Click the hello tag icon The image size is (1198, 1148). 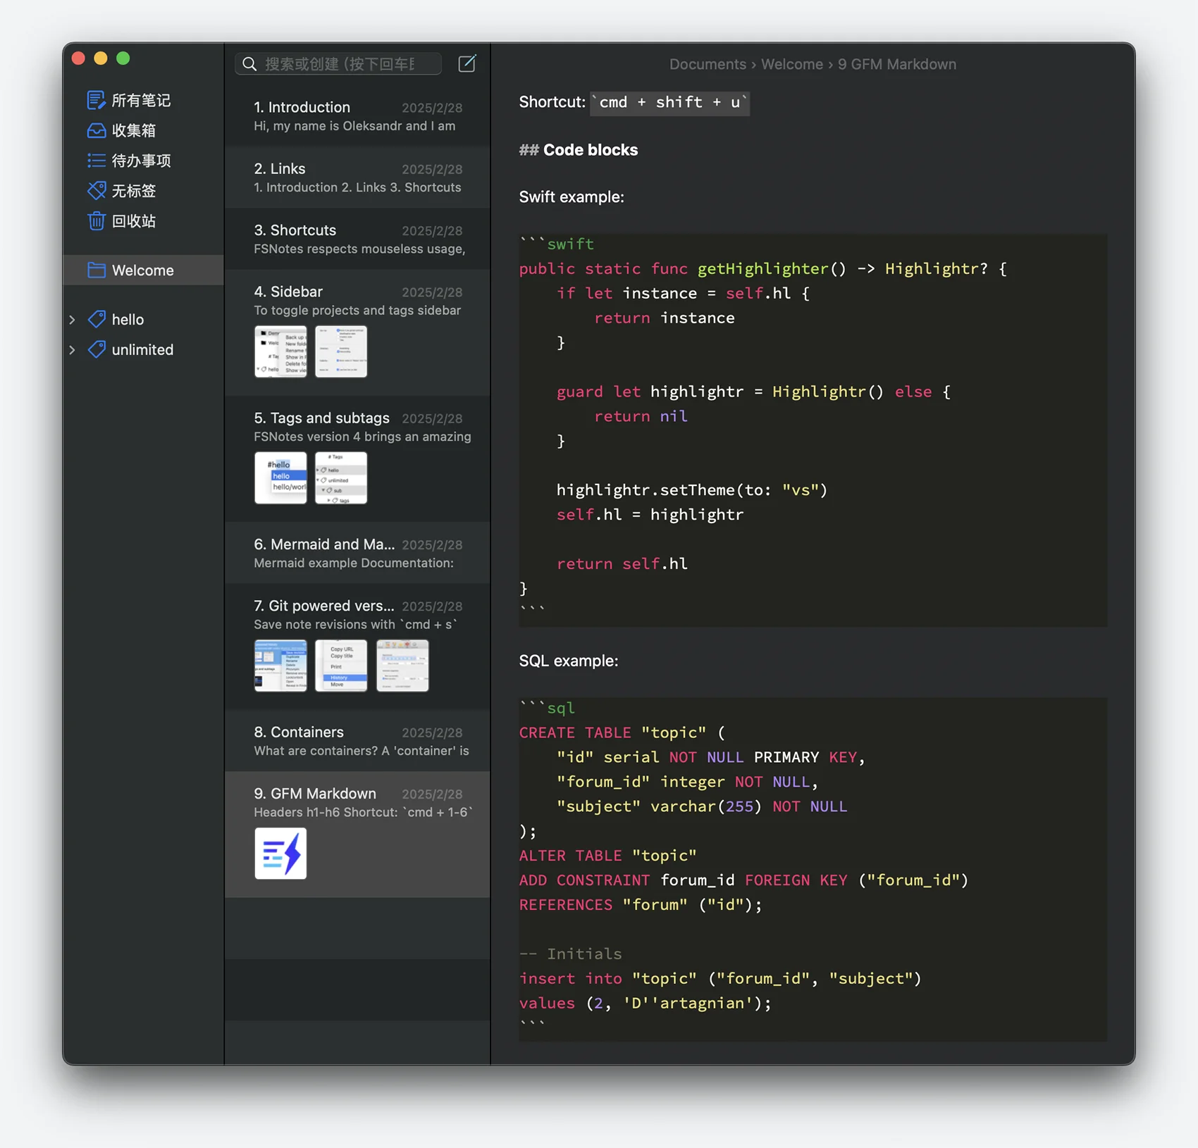[x=96, y=319]
